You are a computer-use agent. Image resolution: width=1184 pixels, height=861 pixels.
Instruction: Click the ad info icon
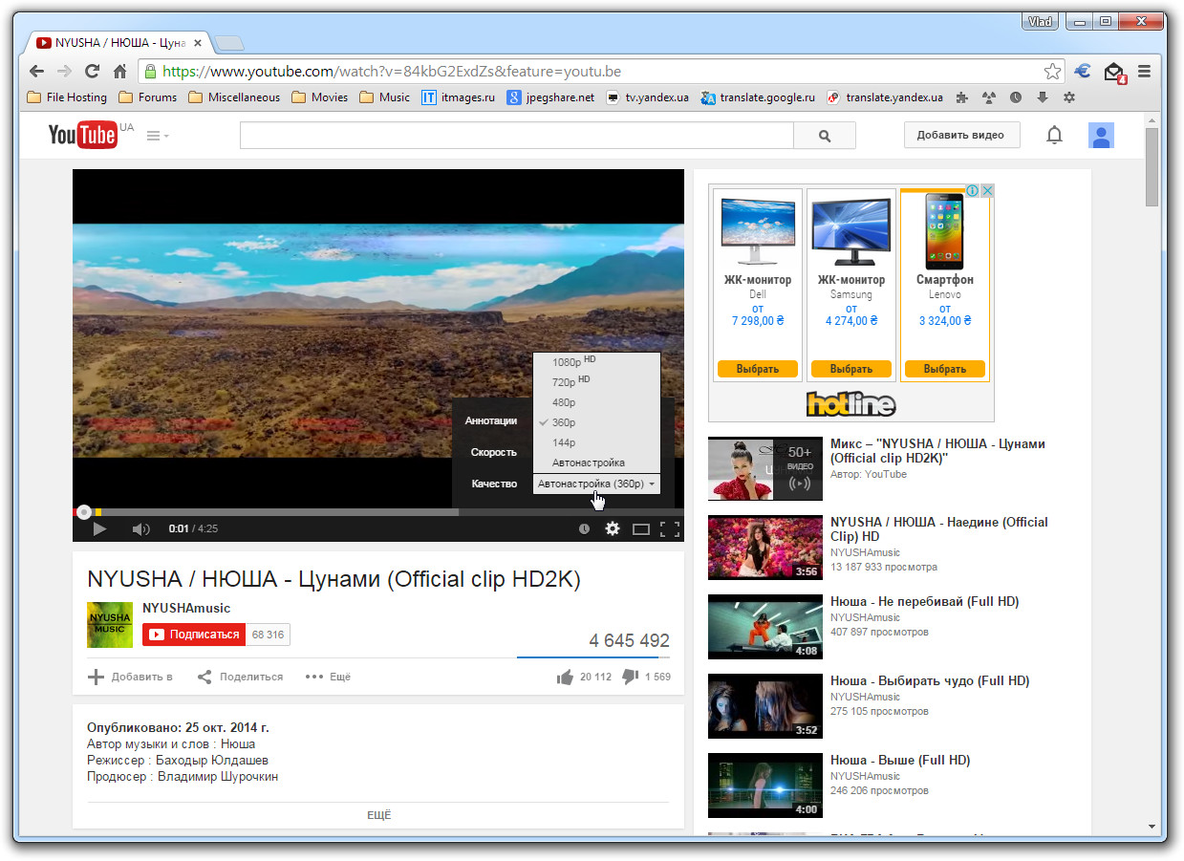point(972,191)
